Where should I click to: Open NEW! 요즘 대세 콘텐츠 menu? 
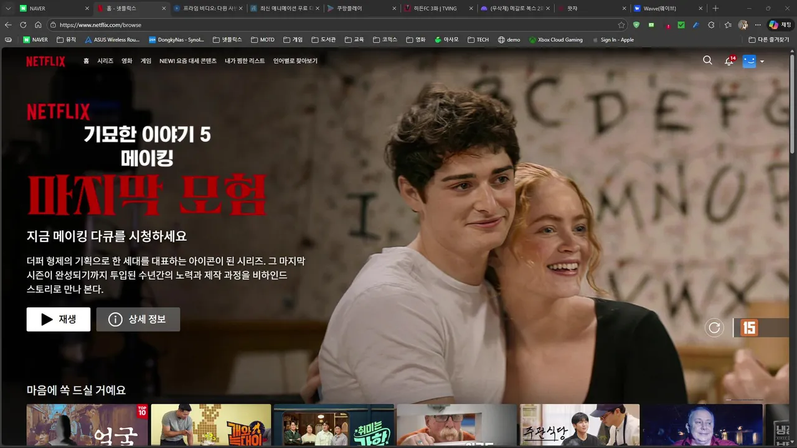click(188, 61)
